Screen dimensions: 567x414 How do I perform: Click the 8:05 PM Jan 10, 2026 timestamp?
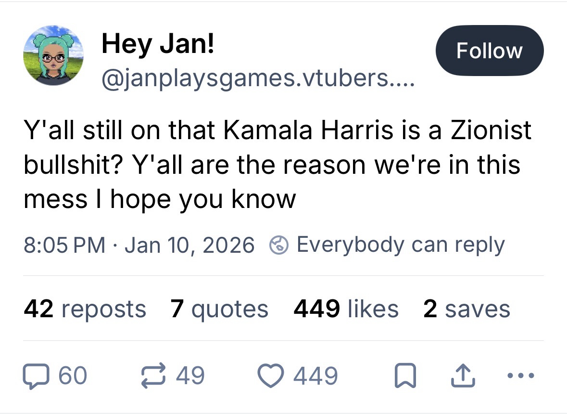(139, 245)
